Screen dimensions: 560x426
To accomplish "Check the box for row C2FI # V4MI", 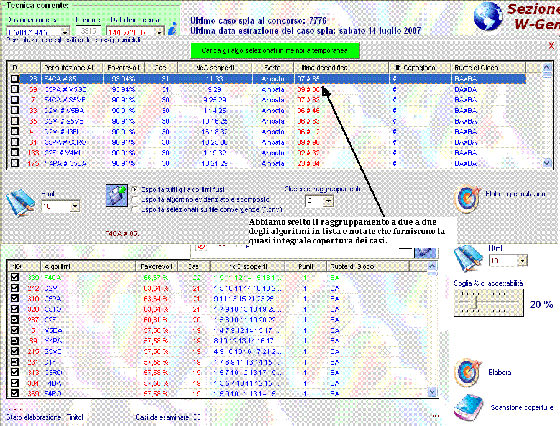I will (15, 153).
